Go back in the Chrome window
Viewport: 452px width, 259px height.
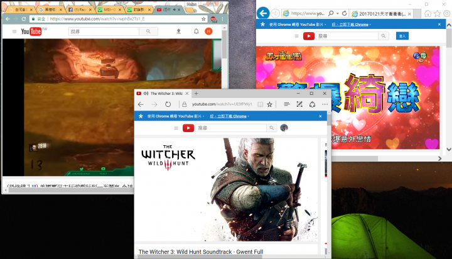(8, 19)
